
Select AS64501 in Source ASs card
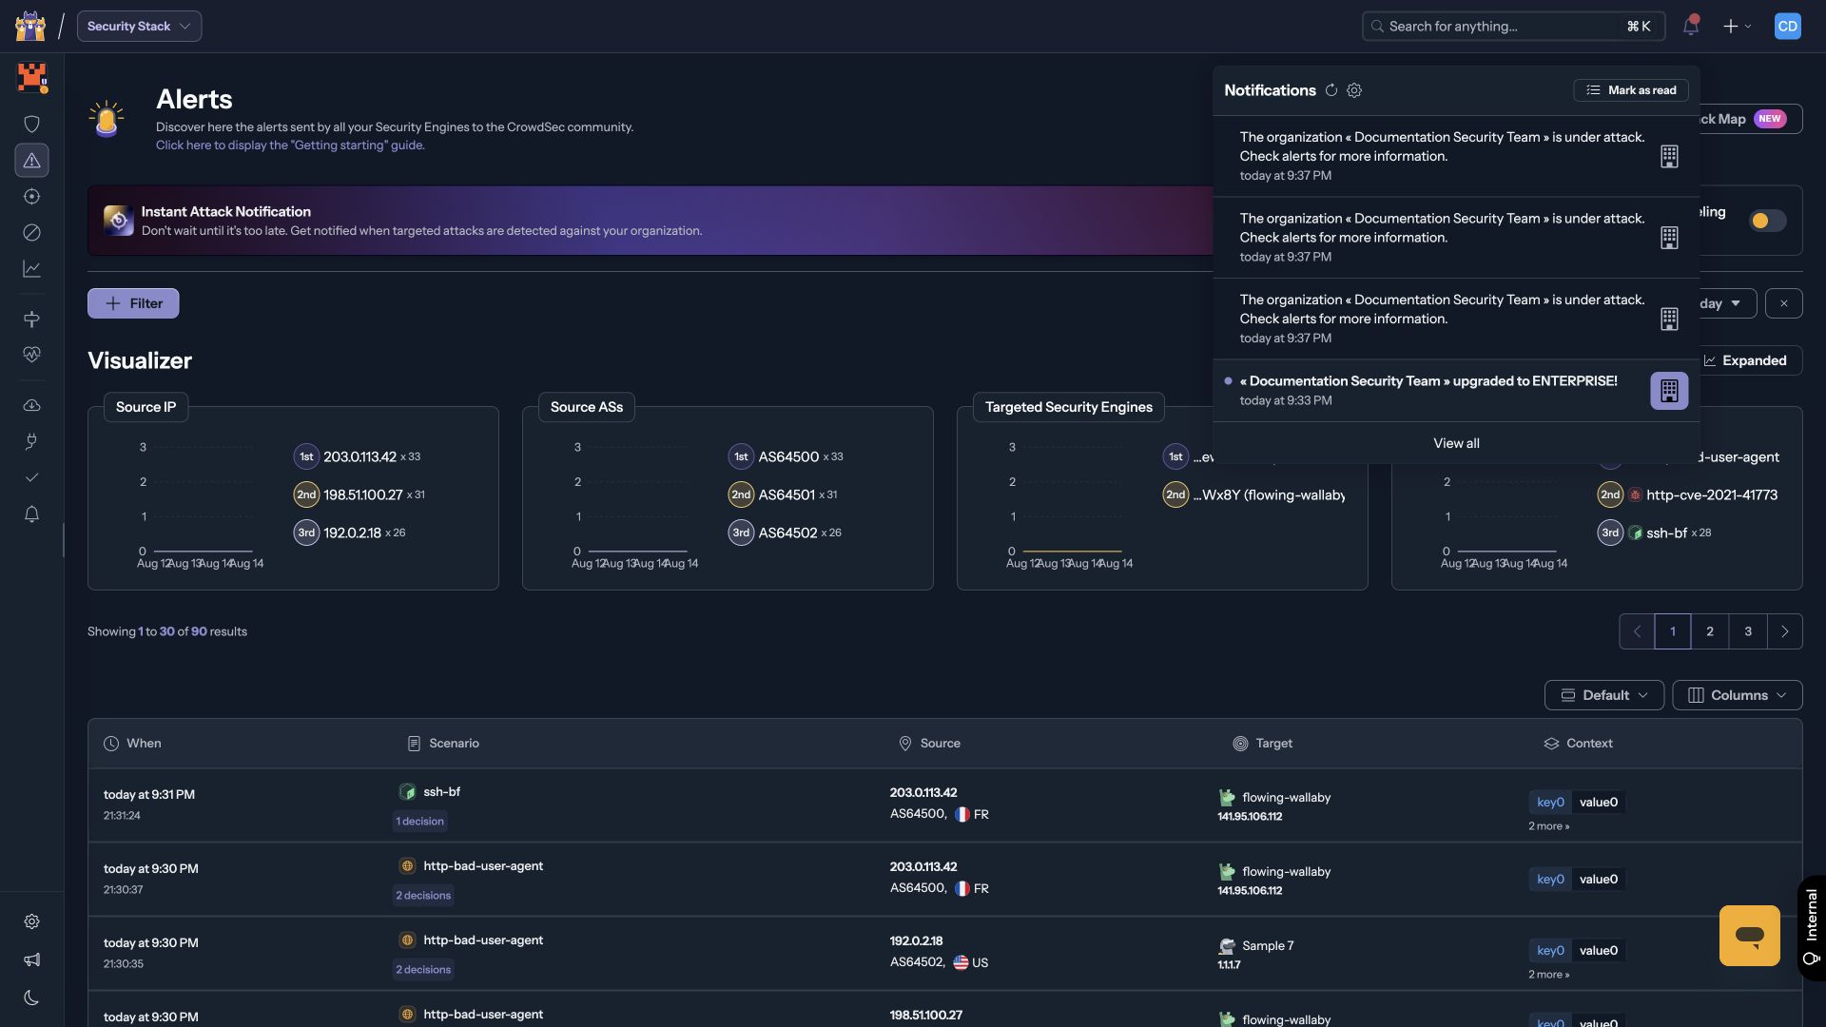click(786, 494)
